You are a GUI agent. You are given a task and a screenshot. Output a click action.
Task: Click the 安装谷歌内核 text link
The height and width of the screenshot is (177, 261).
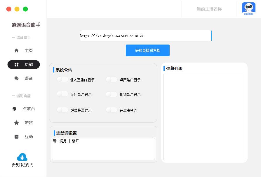(22, 165)
